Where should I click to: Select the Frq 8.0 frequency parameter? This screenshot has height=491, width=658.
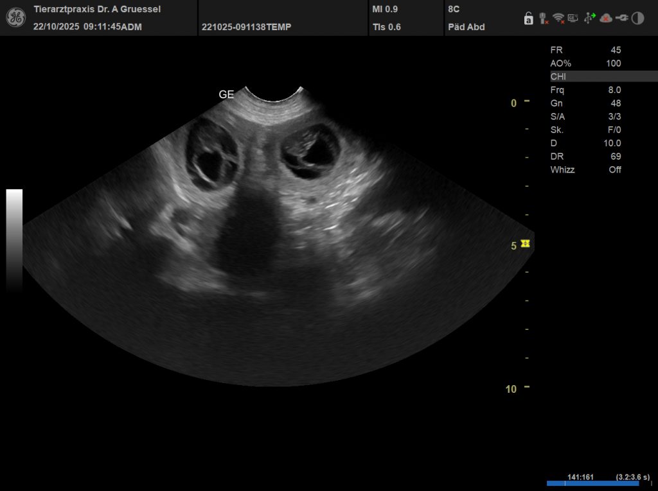(585, 90)
